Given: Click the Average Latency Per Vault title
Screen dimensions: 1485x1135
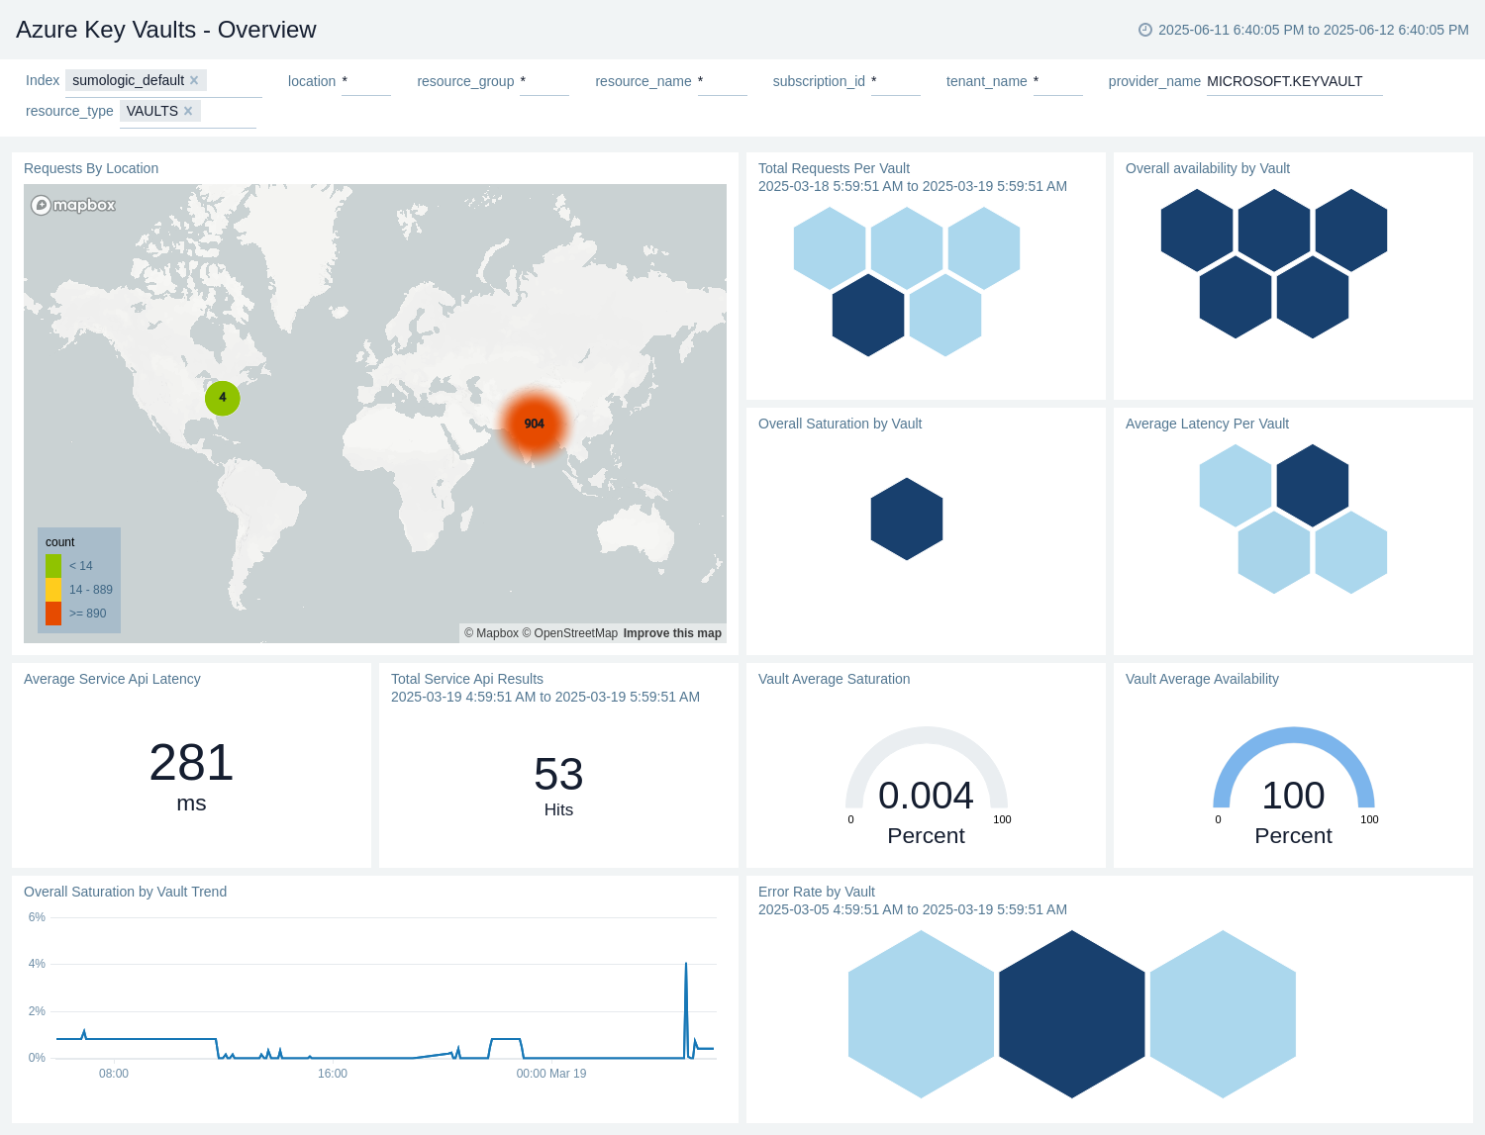Looking at the screenshot, I should 1207,424.
